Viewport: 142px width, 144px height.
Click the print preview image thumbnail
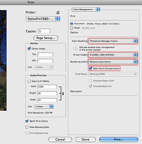[x=3, y=60]
